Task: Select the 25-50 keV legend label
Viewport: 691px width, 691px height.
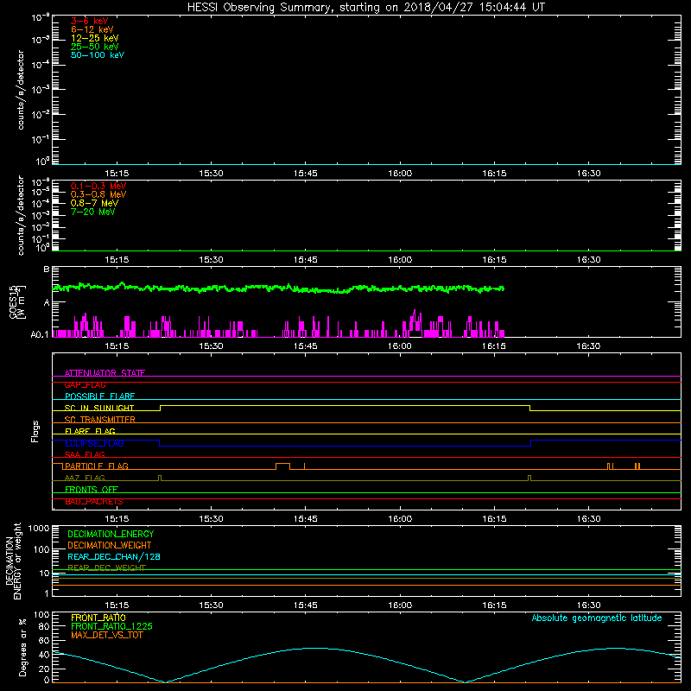Action: (95, 47)
